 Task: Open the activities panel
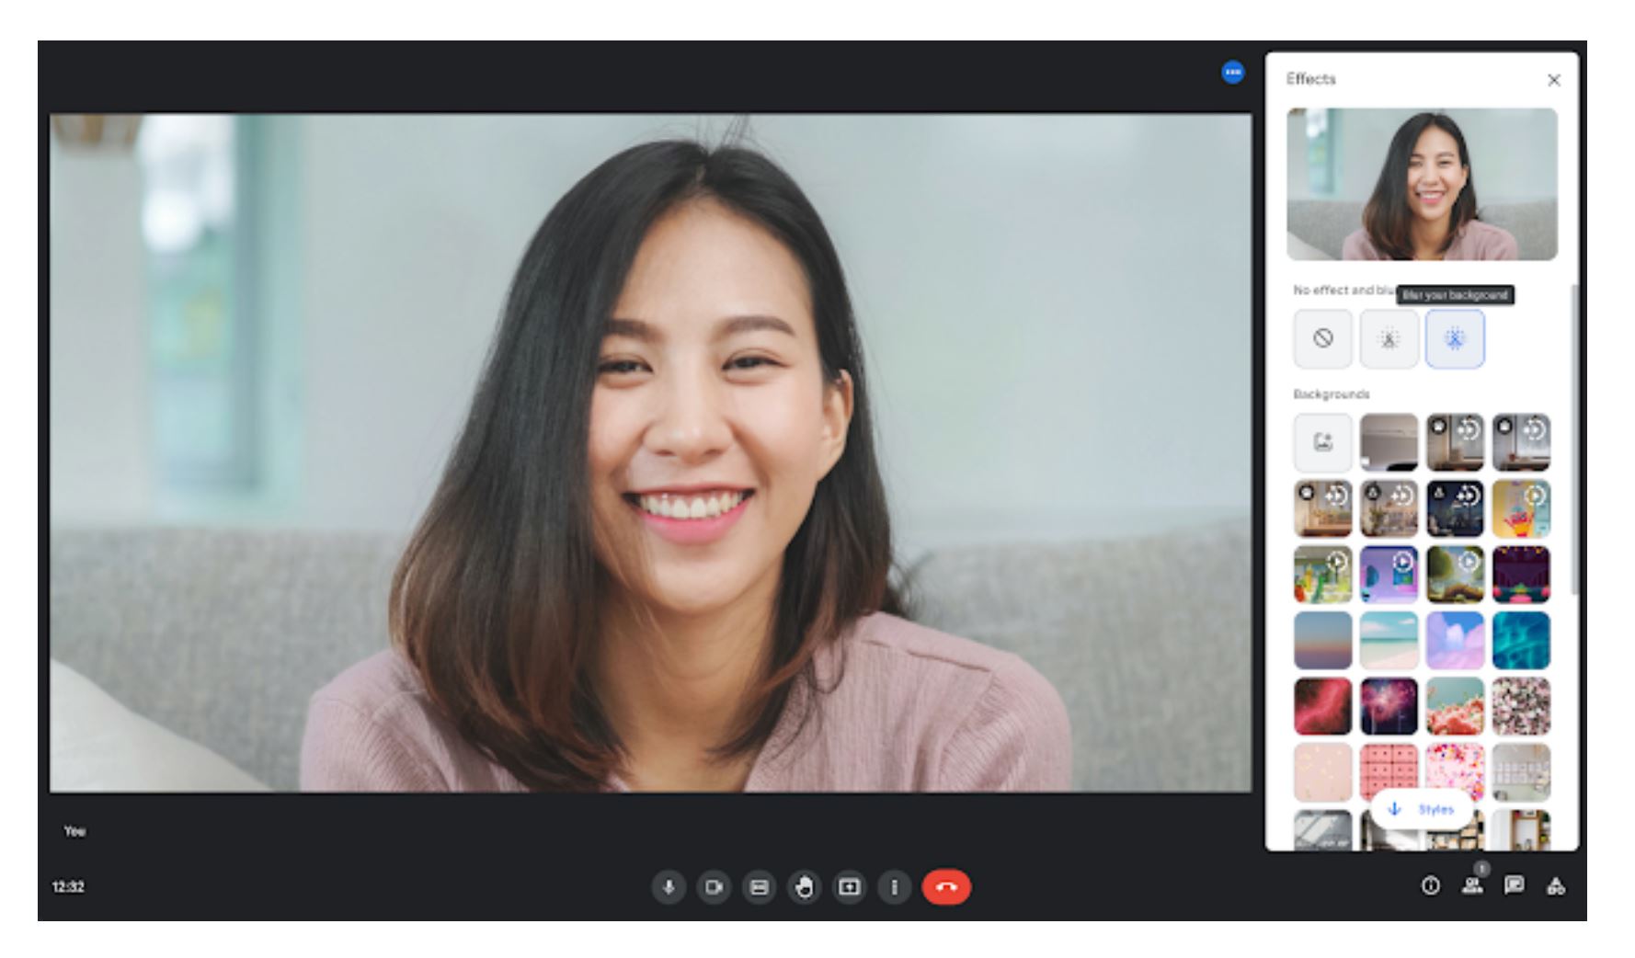[1556, 886]
